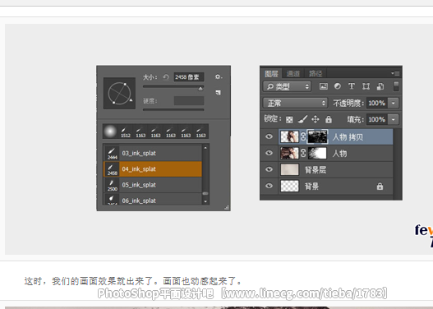Select the 05_ink_splat brush preset
Viewport: 433px width, 309px height.
point(153,185)
